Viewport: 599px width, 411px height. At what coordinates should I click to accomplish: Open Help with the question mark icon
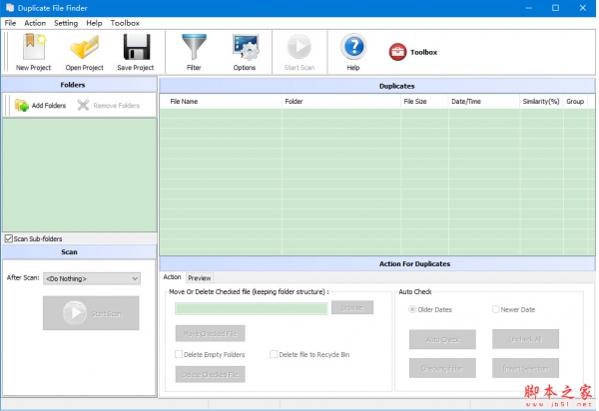pyautogui.click(x=353, y=47)
